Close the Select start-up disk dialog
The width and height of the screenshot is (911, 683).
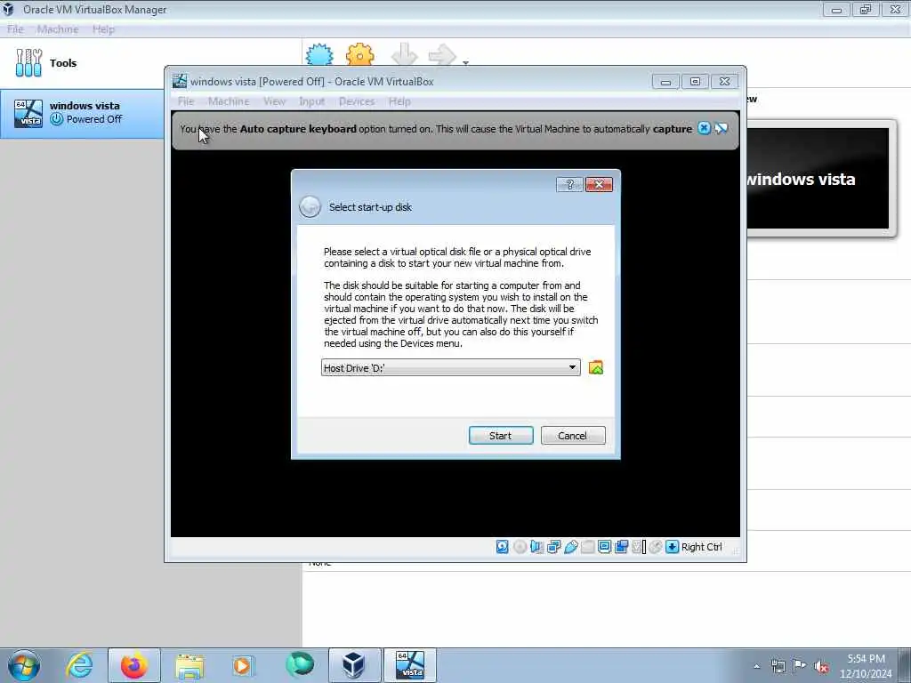coord(599,185)
